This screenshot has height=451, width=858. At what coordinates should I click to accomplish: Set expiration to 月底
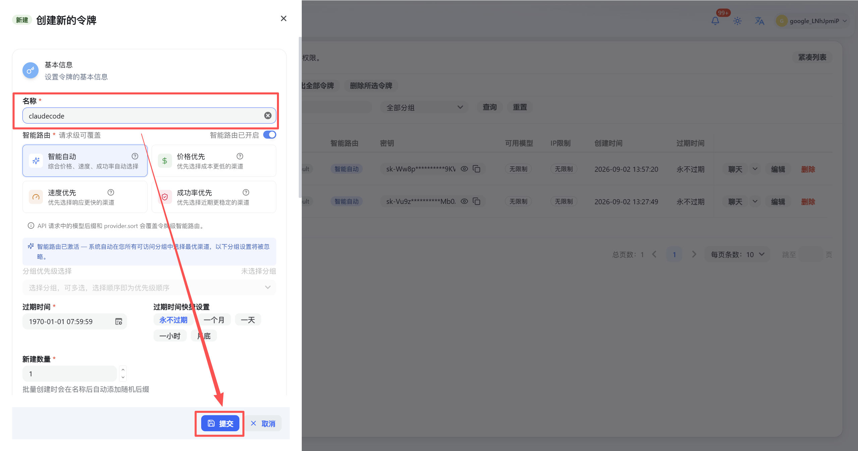pos(204,336)
